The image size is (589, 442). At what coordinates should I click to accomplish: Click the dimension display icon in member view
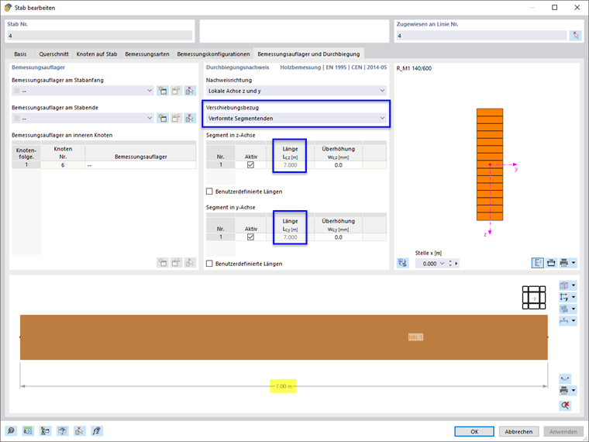pos(564,320)
